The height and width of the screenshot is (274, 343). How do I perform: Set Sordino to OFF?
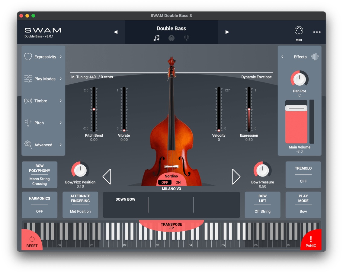point(165,182)
